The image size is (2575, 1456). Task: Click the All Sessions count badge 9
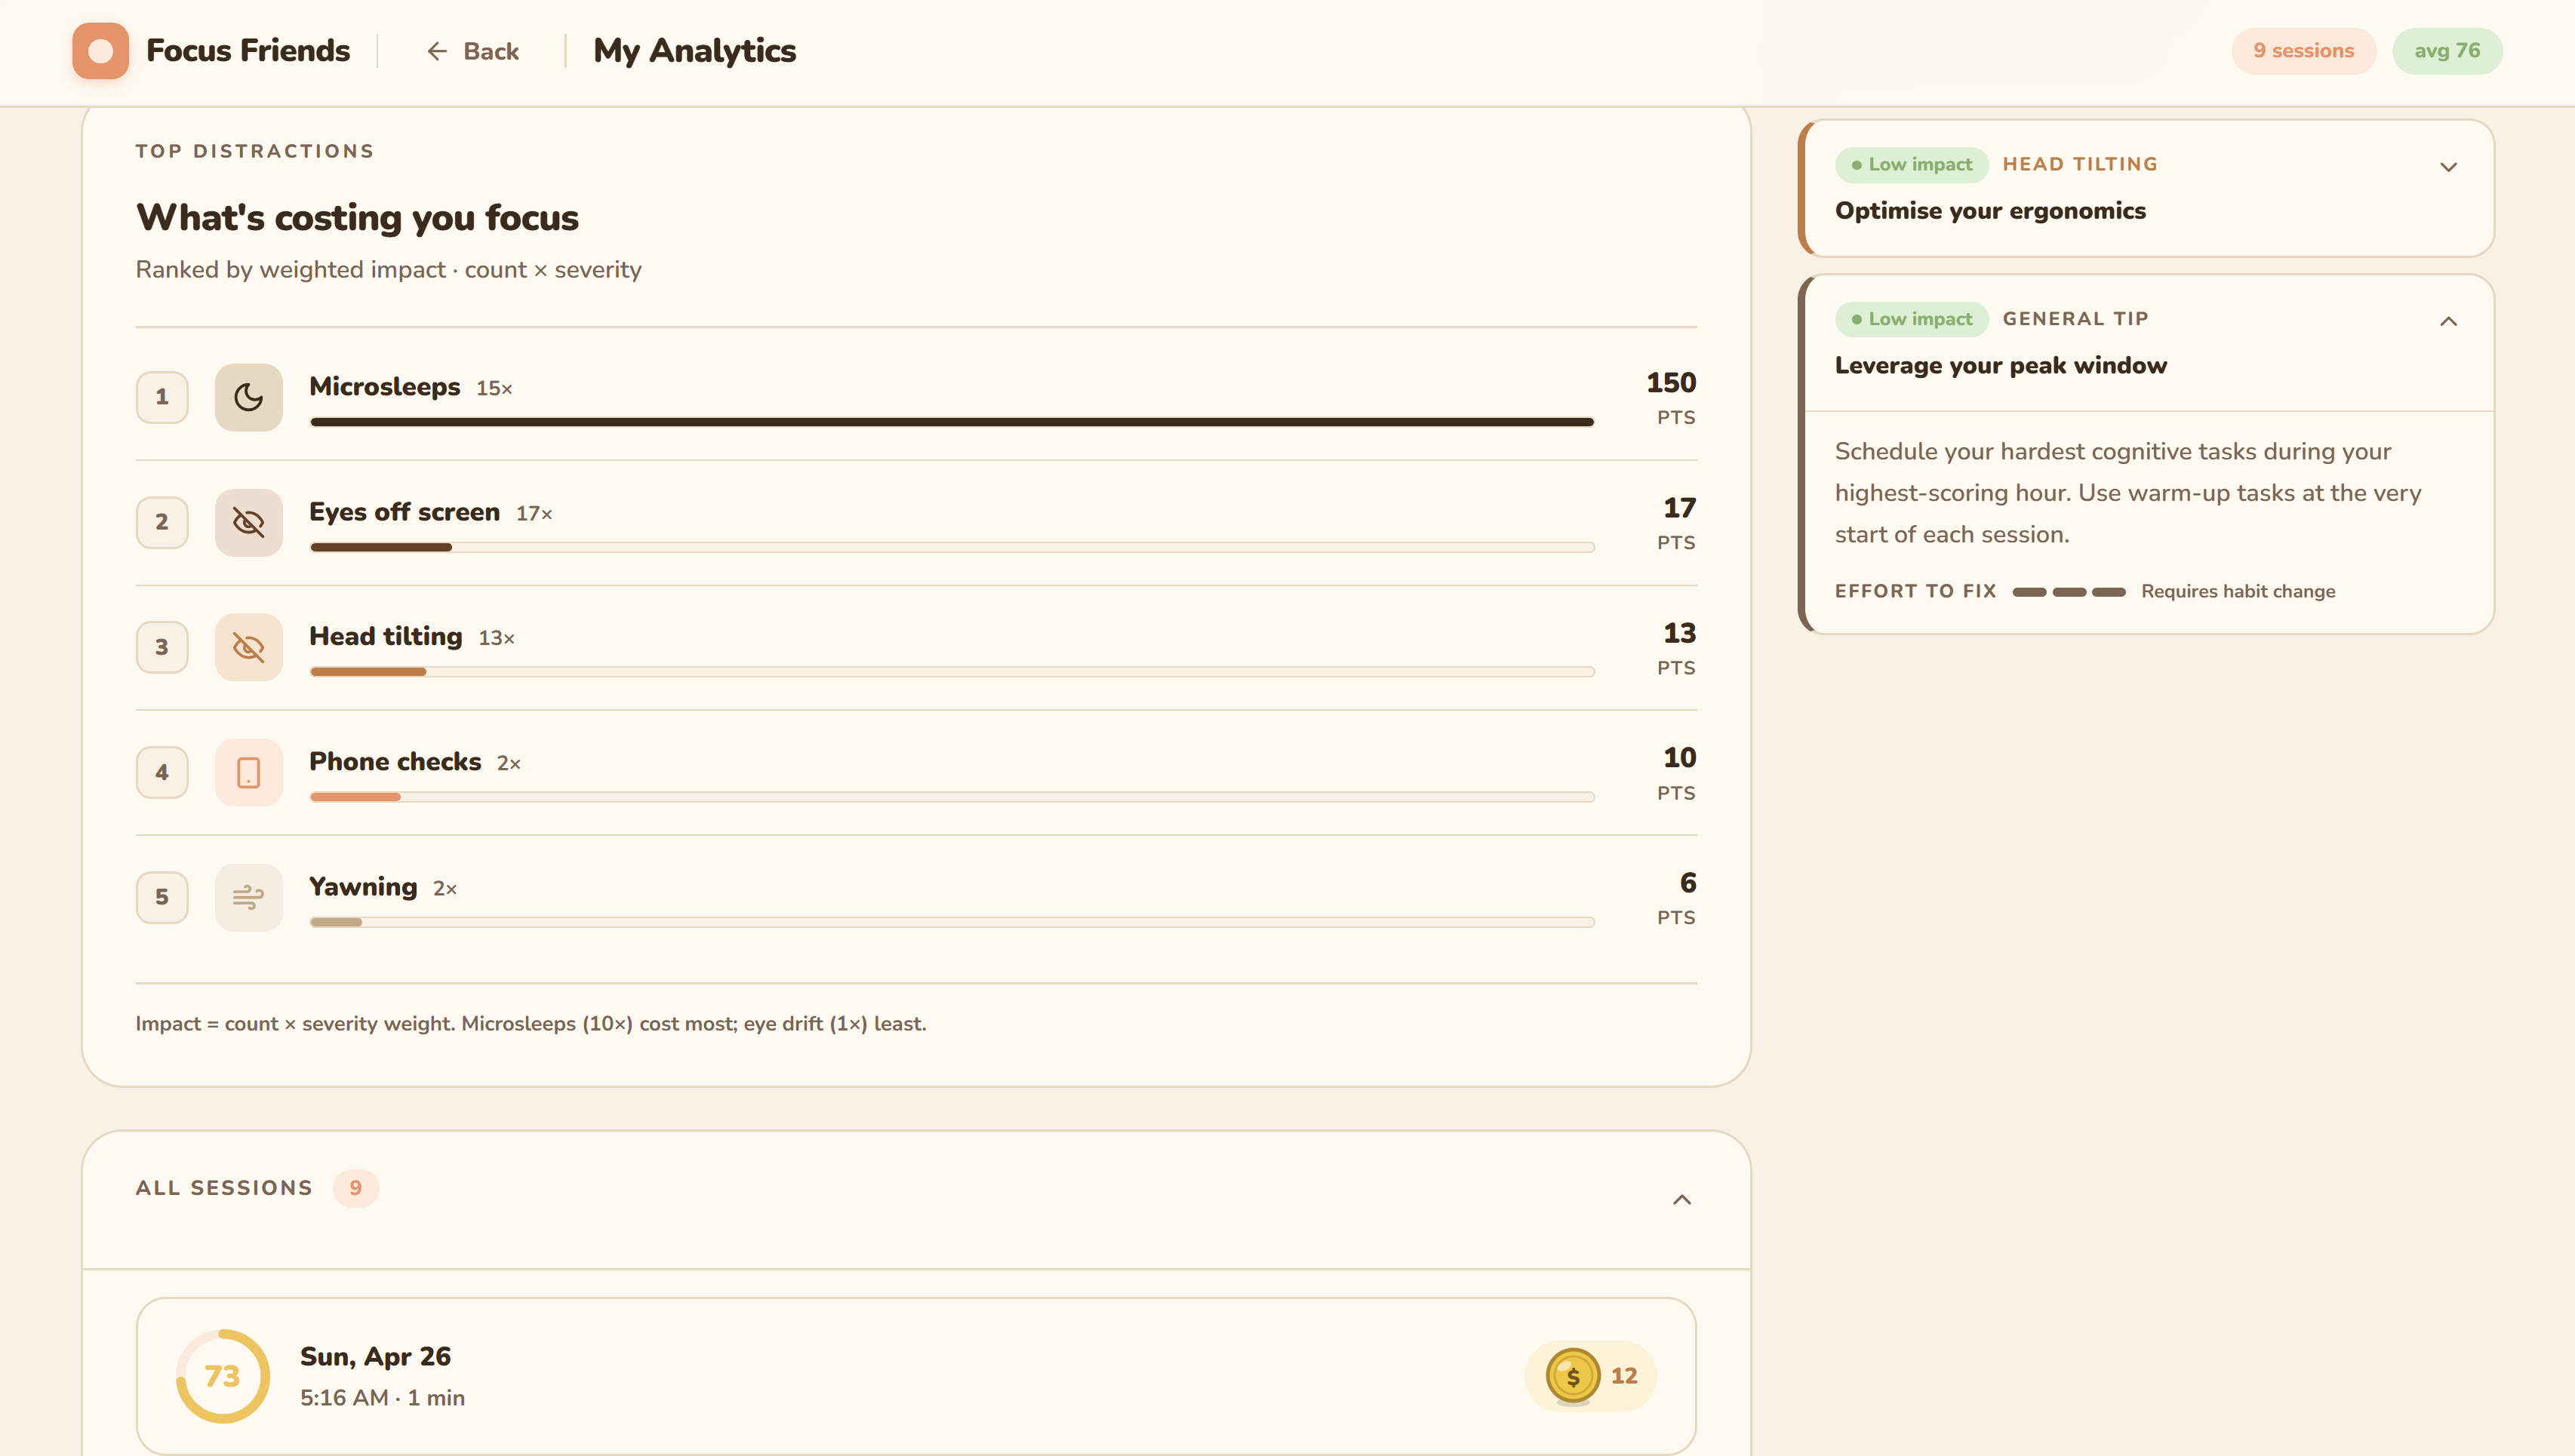(355, 1188)
